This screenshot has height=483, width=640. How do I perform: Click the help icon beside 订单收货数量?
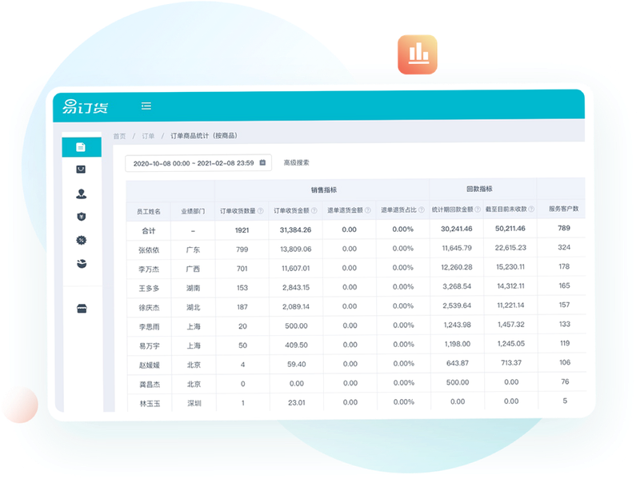click(x=261, y=211)
